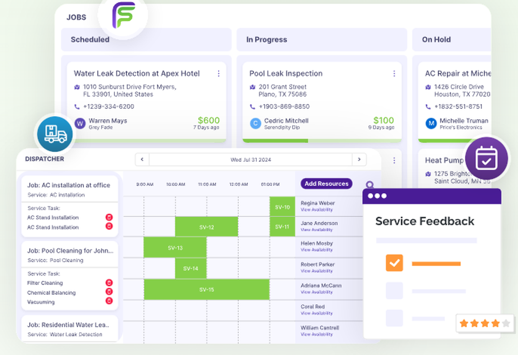Viewport: 518px width, 355px height.
Task: Click the right chevron to view next day
Action: 359,159
